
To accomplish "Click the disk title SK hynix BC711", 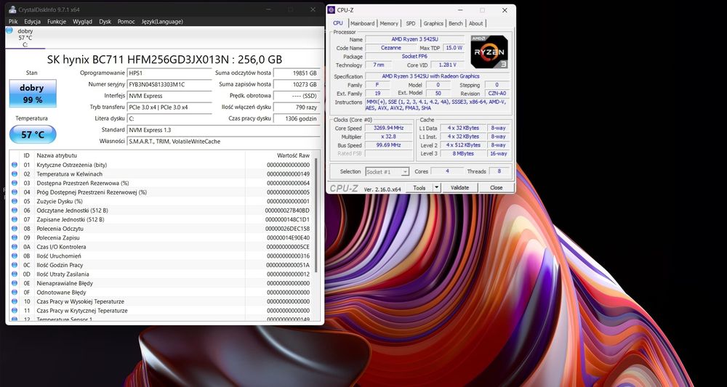I will coord(164,60).
